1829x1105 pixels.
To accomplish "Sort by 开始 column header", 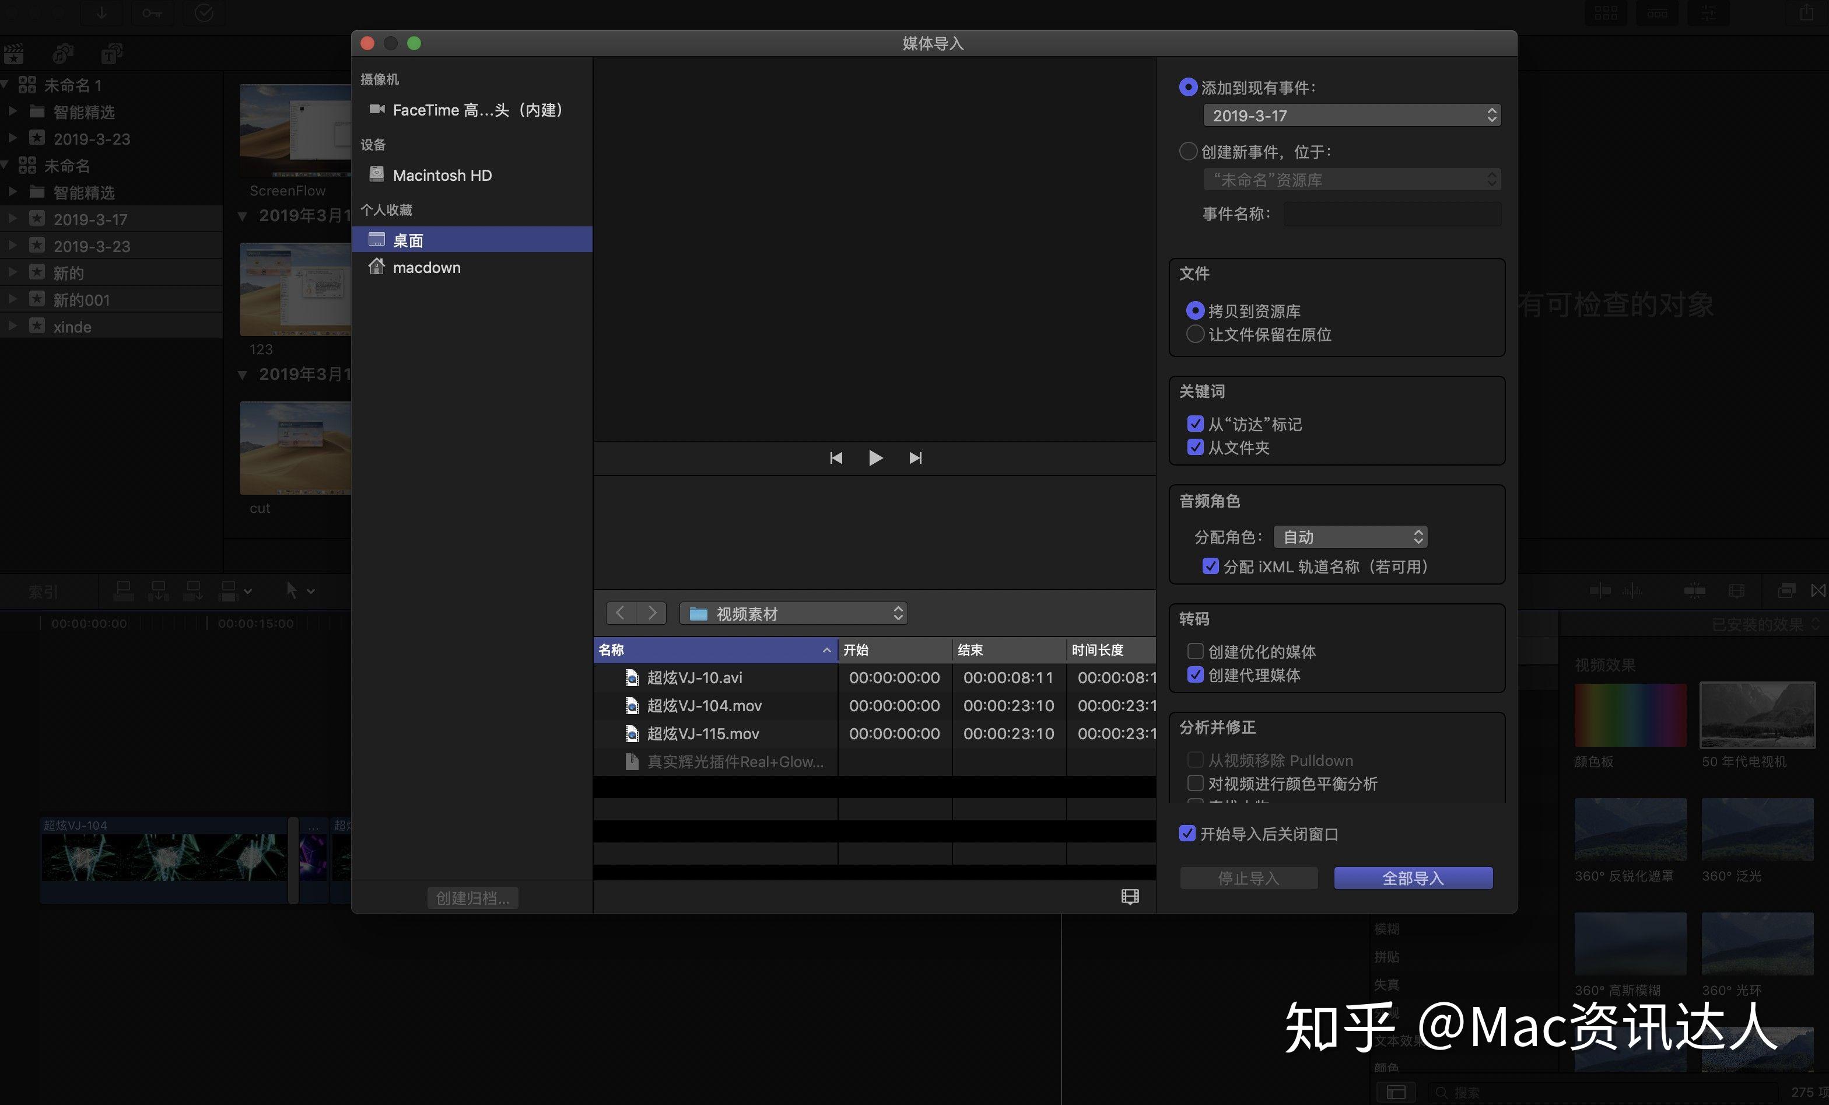I will (895, 650).
